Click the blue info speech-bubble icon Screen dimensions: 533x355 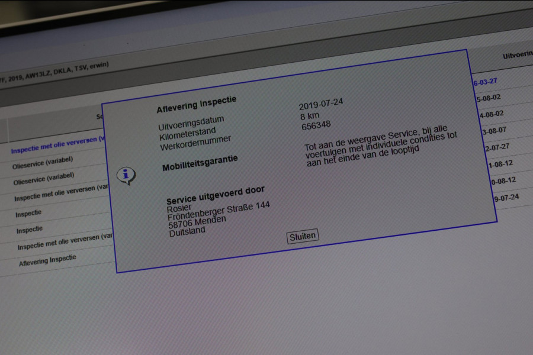point(126,175)
